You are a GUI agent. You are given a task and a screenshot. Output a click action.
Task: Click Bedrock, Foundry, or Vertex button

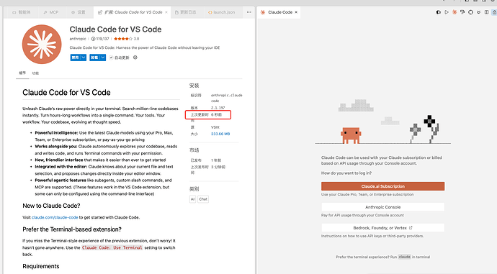point(382,228)
